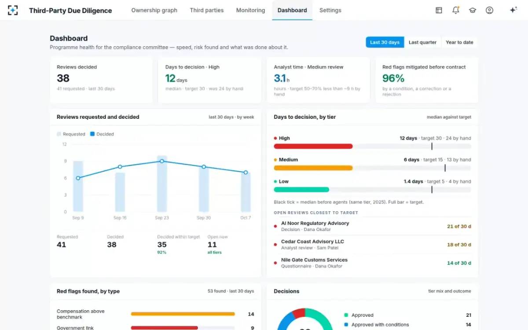Open the user account icon
The width and height of the screenshot is (528, 330).
point(489,10)
